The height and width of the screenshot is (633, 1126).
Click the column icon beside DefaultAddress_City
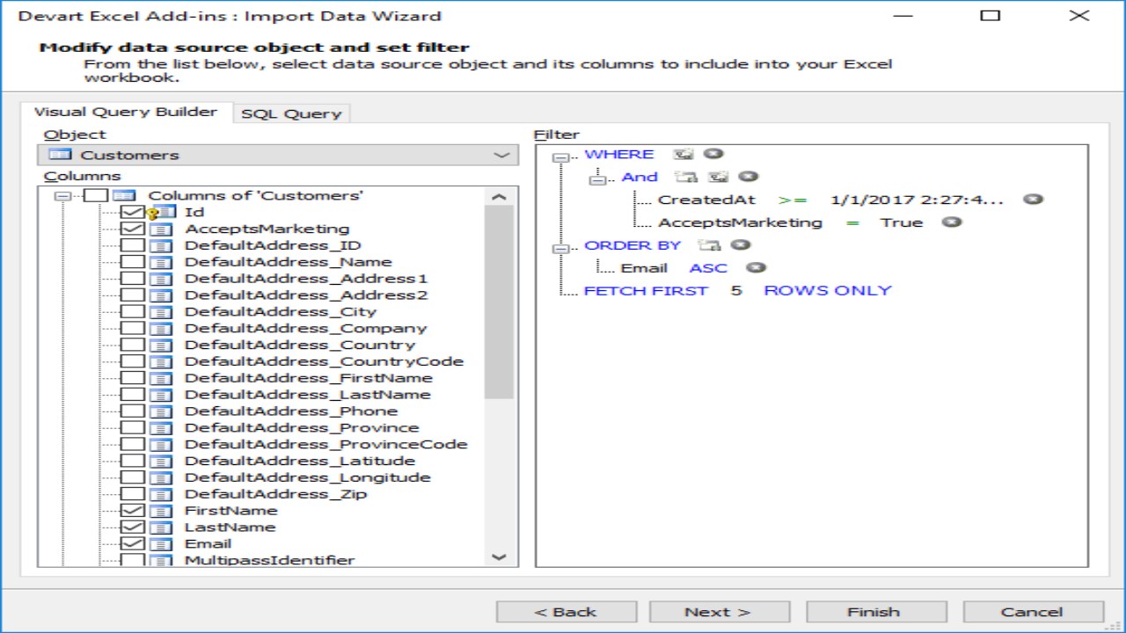tap(161, 311)
